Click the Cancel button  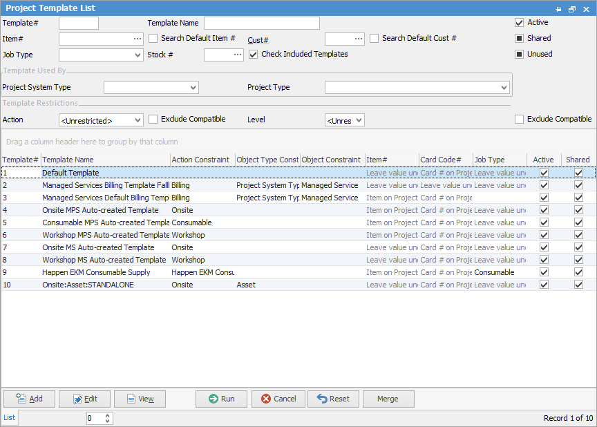pyautogui.click(x=278, y=399)
